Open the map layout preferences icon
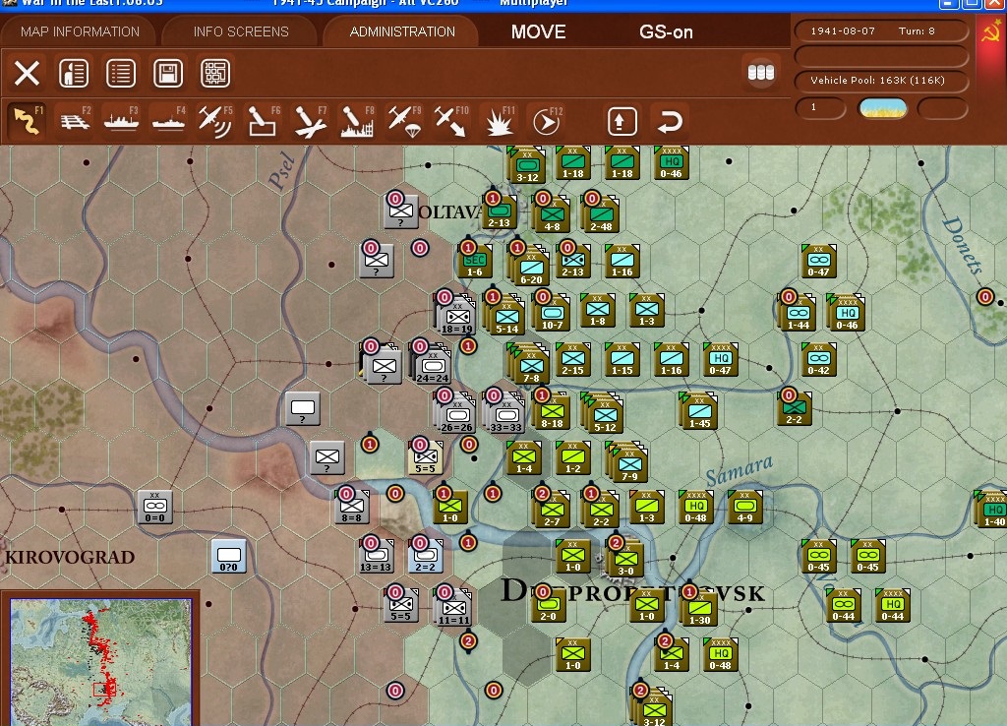Viewport: 1007px width, 726px height. (215, 73)
